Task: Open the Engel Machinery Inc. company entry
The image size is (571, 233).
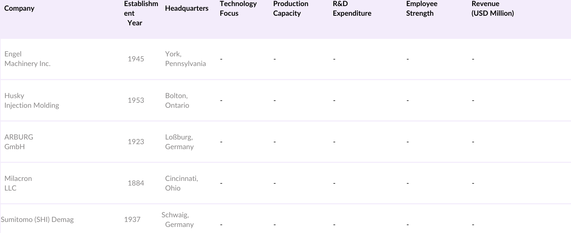Action: pyautogui.click(x=27, y=59)
